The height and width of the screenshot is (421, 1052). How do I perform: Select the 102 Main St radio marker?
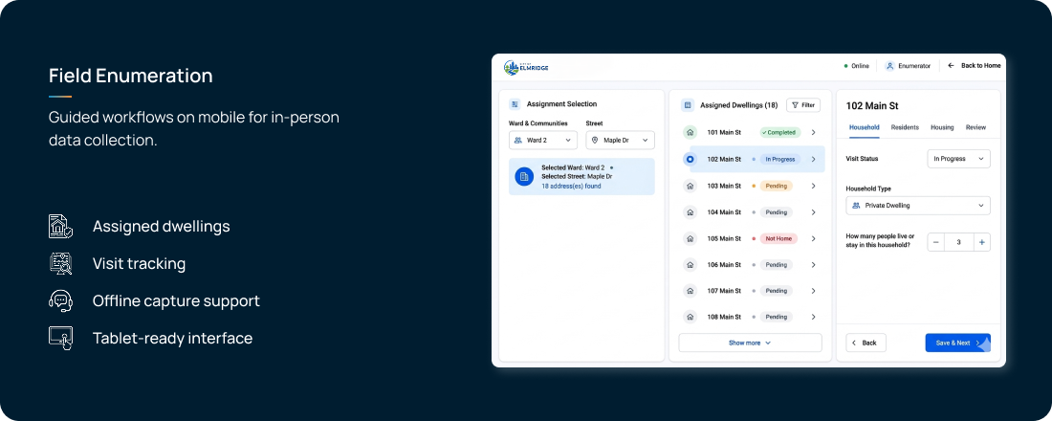(689, 159)
